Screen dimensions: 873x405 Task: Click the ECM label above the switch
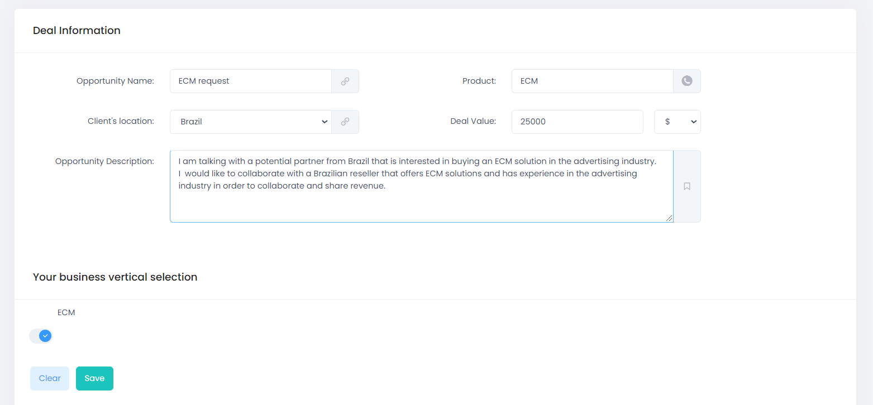pos(66,312)
